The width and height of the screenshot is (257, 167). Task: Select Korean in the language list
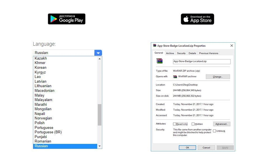(x=65, y=67)
